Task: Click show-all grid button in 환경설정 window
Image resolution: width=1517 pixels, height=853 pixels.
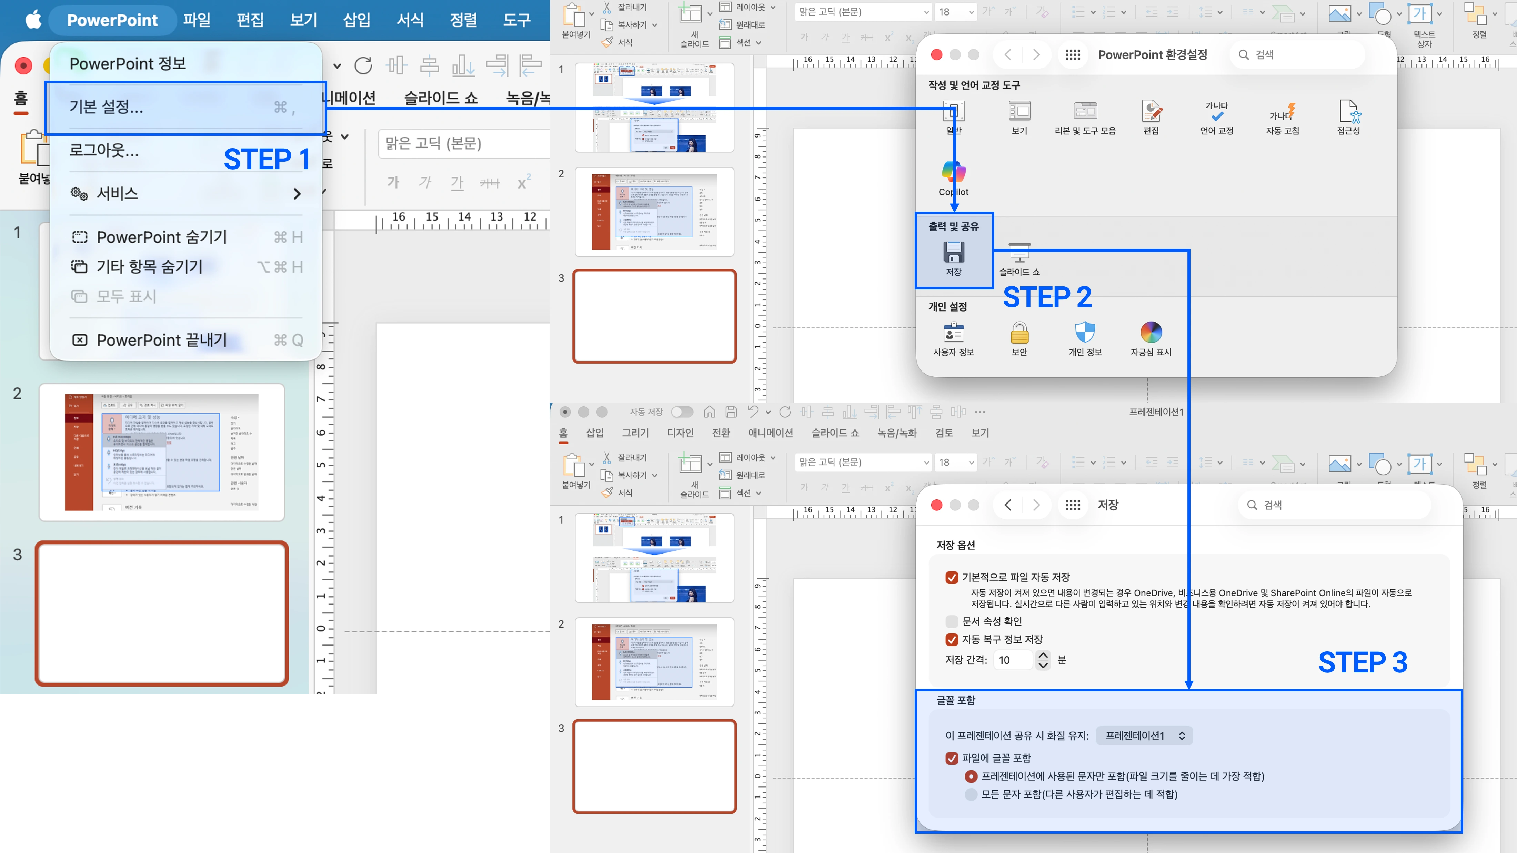Action: [1073, 55]
